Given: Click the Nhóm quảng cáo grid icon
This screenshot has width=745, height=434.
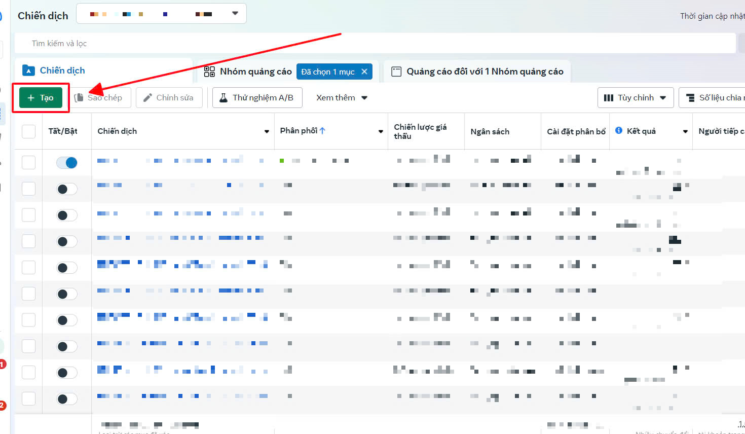Looking at the screenshot, I should coord(209,71).
